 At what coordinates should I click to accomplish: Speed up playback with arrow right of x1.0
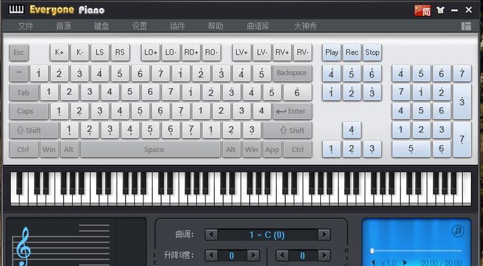coord(405,263)
